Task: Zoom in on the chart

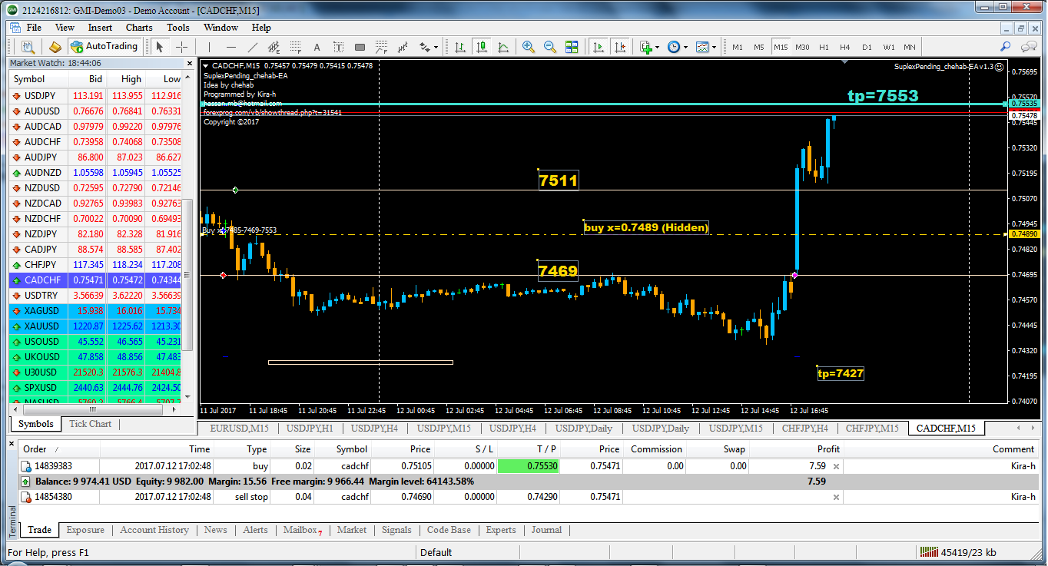Action: [529, 47]
